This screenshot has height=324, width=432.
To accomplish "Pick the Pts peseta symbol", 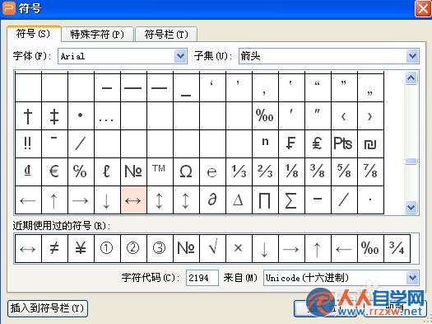I will (344, 143).
